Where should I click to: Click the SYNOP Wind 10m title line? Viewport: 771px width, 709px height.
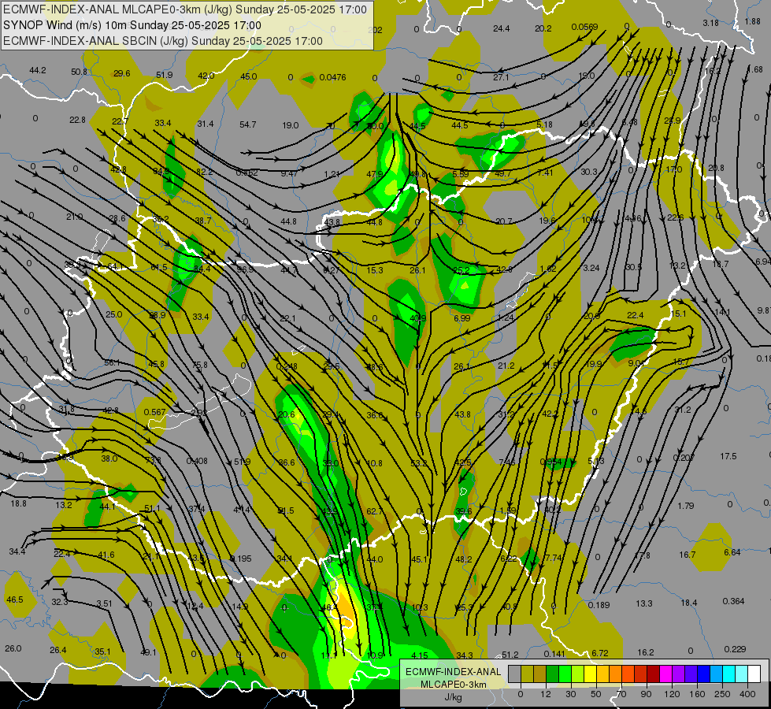click(132, 25)
